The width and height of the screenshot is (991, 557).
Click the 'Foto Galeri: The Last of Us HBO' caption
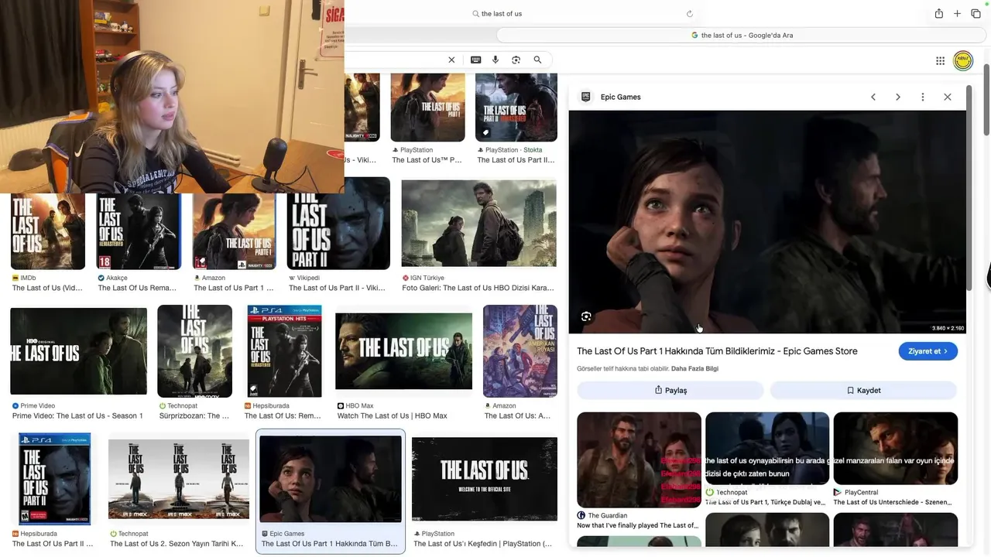(x=478, y=288)
